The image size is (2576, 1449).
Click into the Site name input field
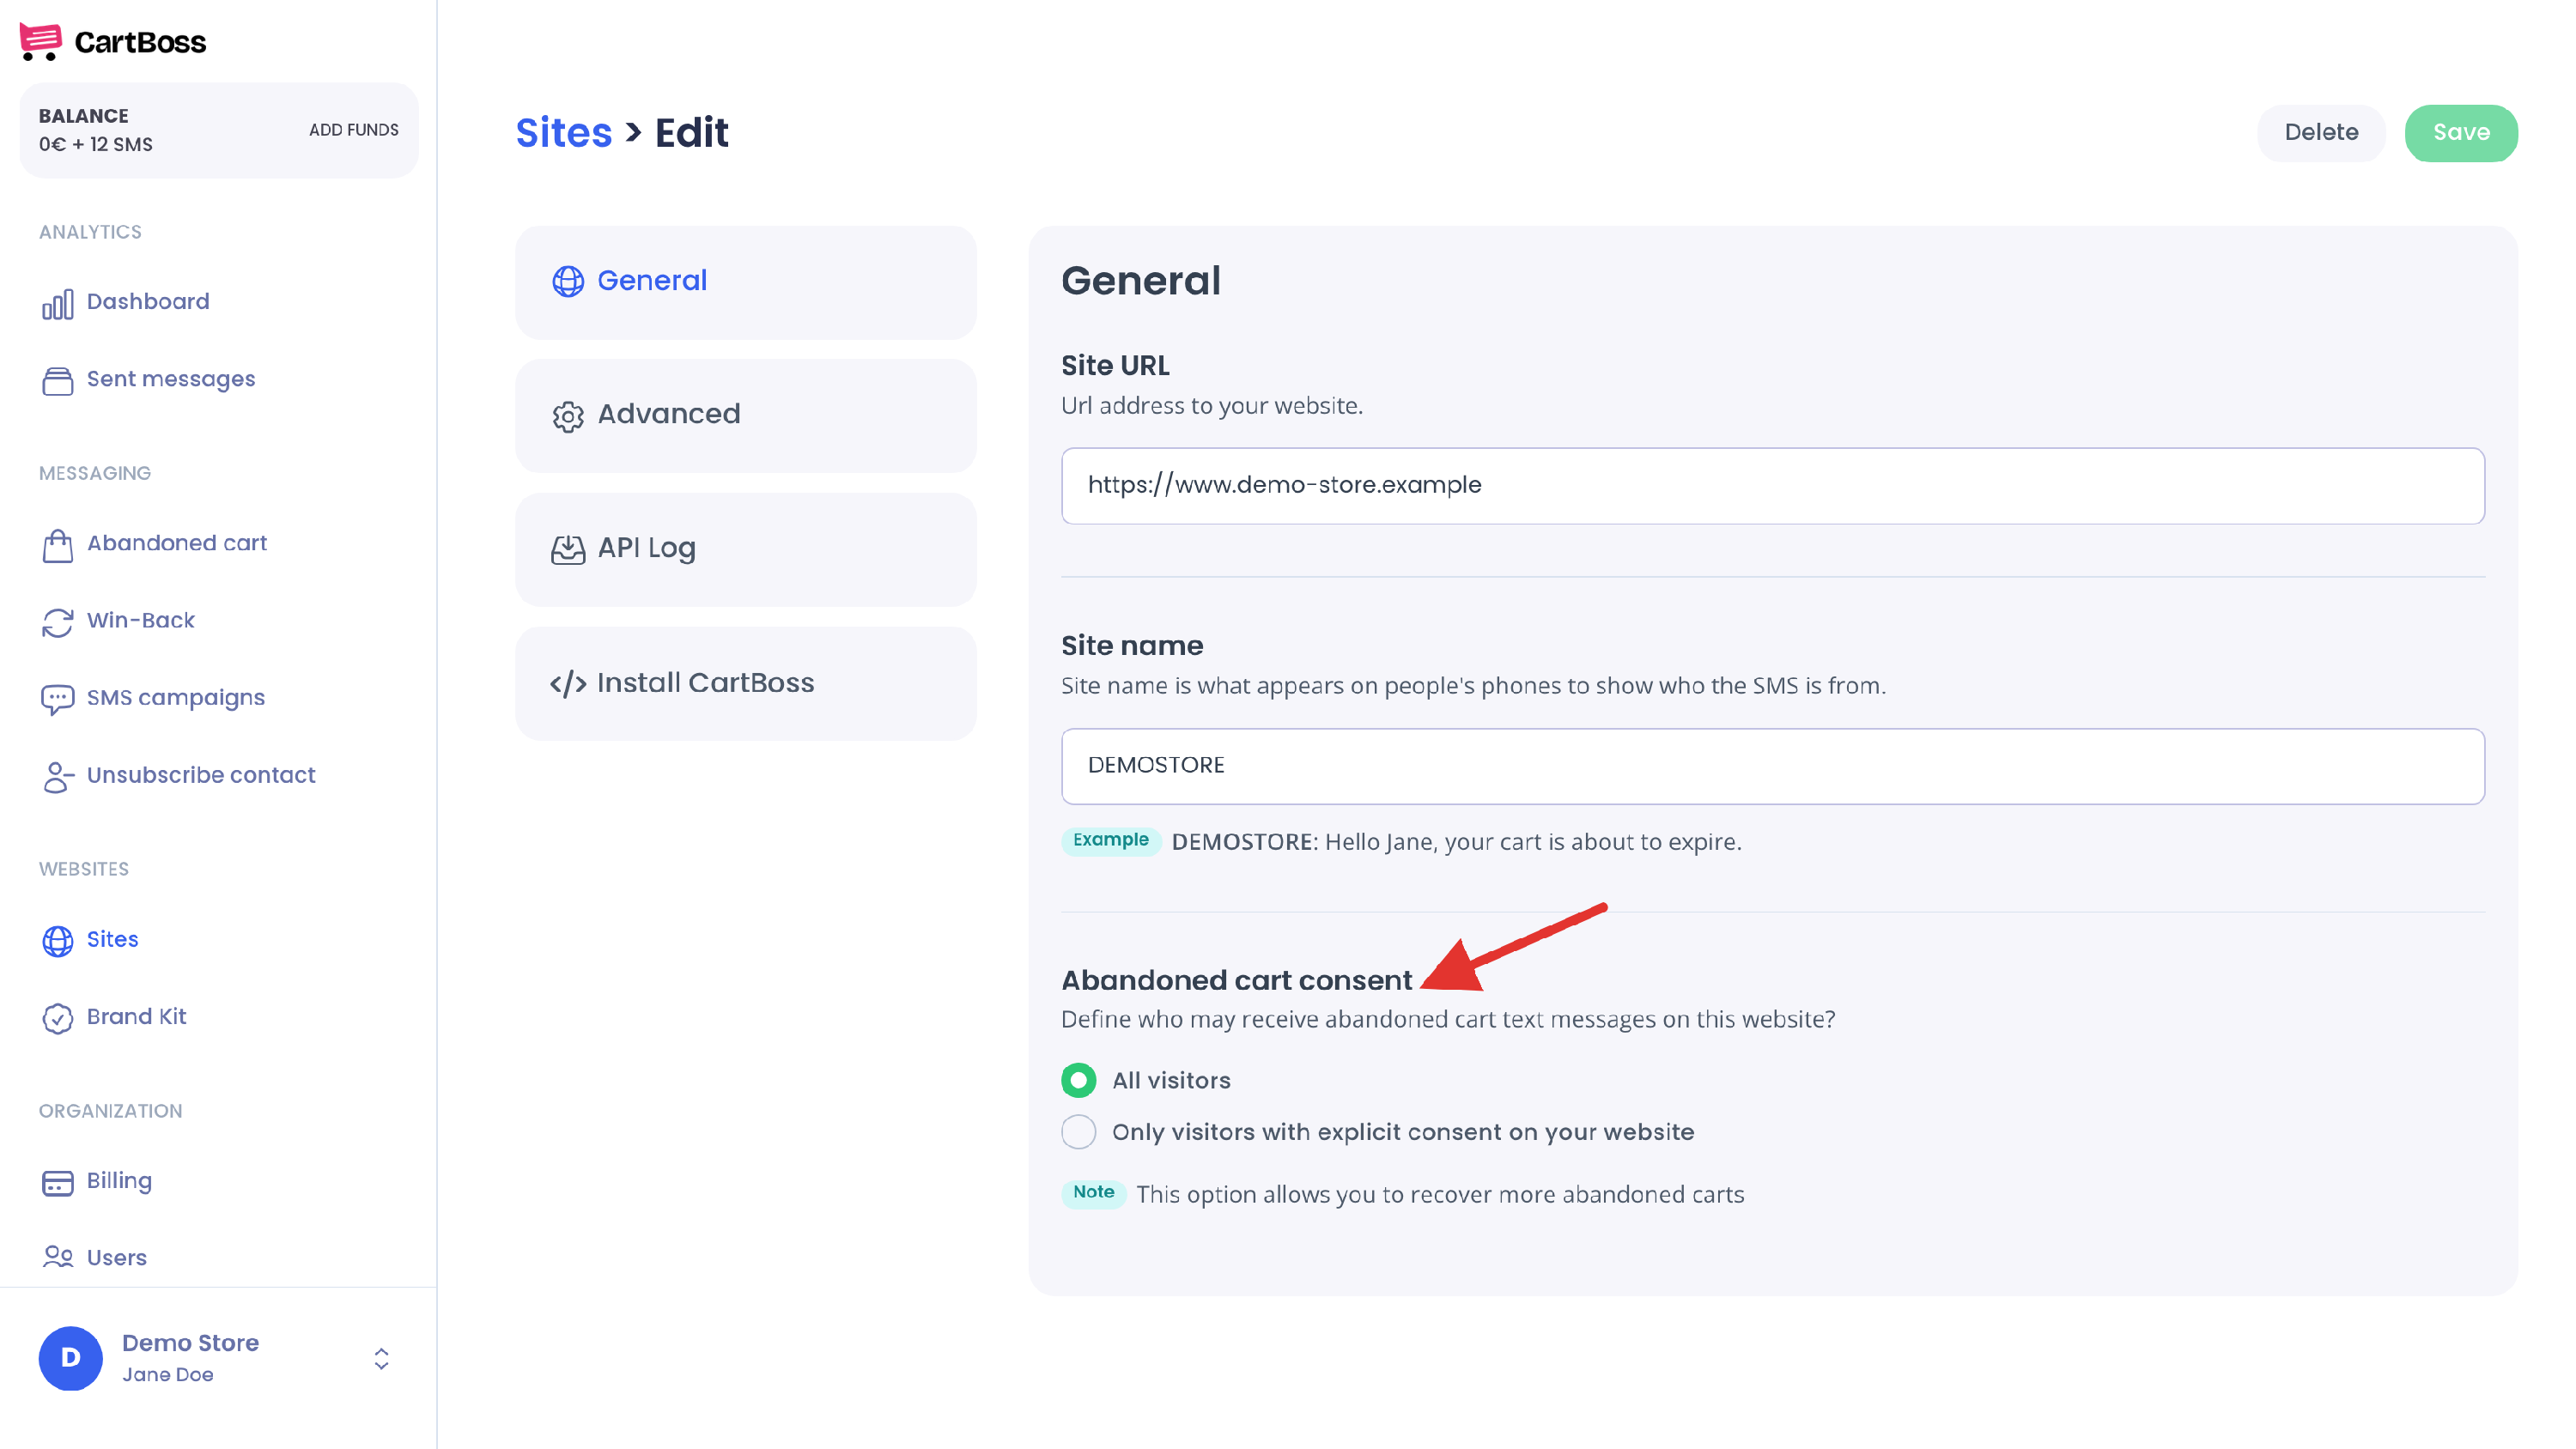1772,766
